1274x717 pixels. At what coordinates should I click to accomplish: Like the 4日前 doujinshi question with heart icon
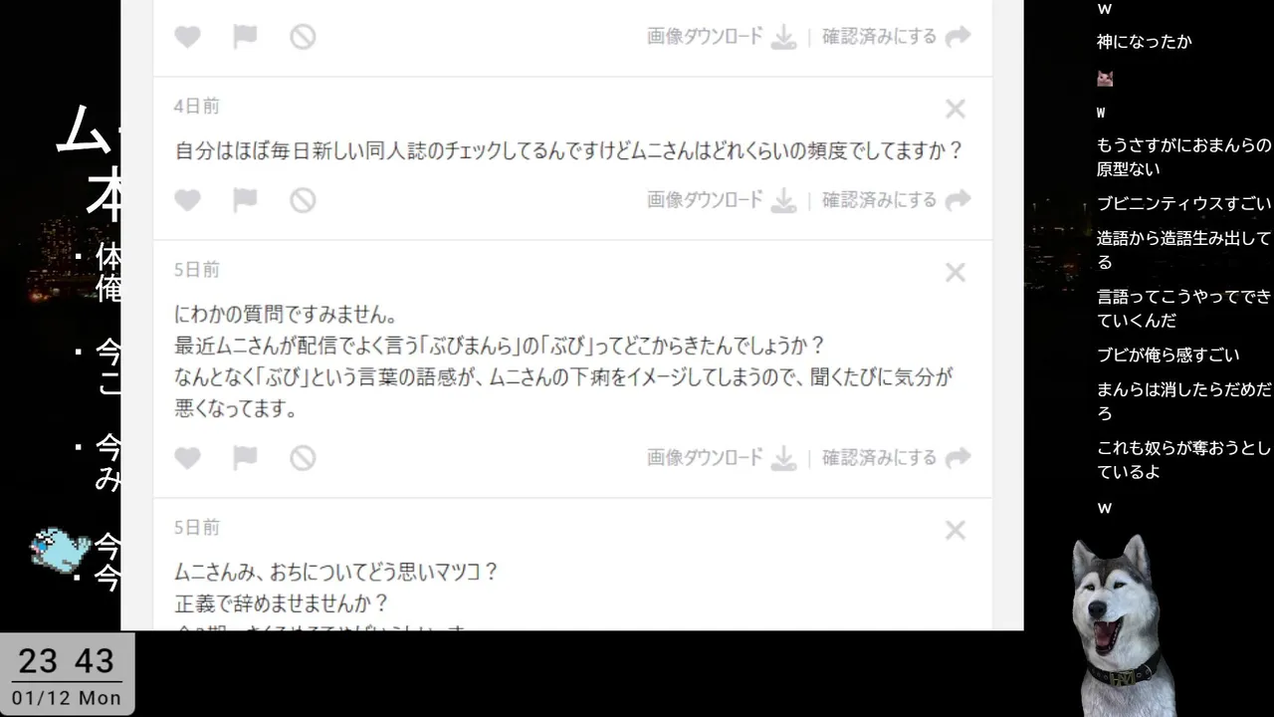[x=187, y=200]
